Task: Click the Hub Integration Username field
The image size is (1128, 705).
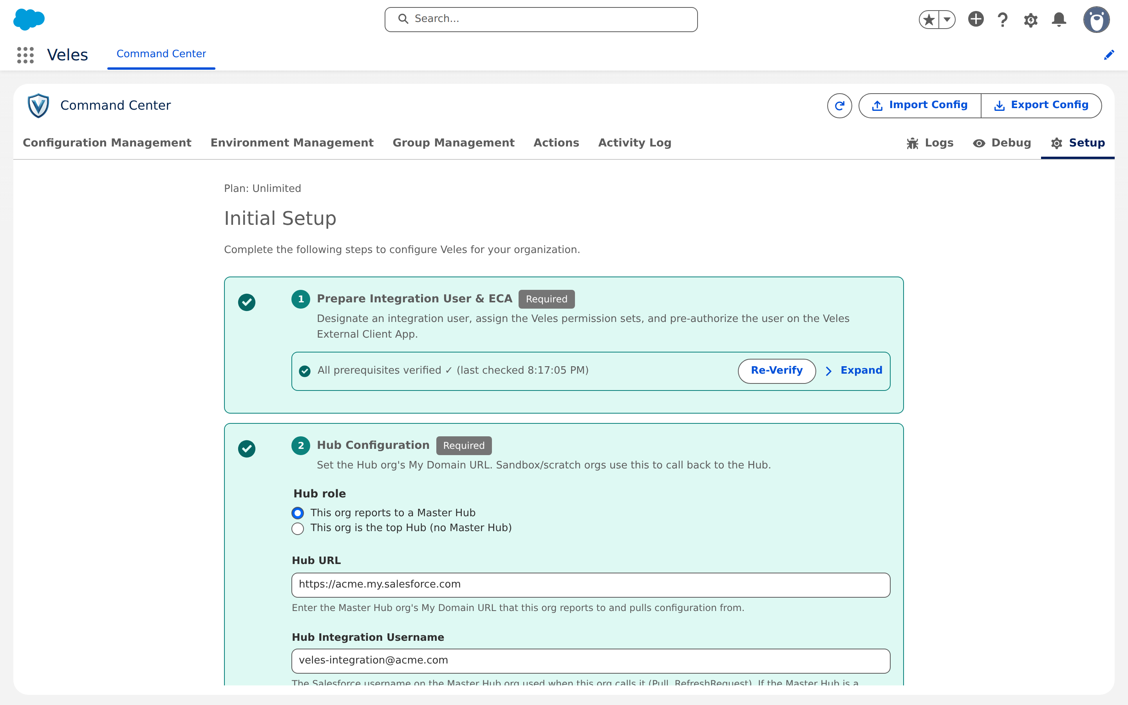Action: (x=591, y=661)
